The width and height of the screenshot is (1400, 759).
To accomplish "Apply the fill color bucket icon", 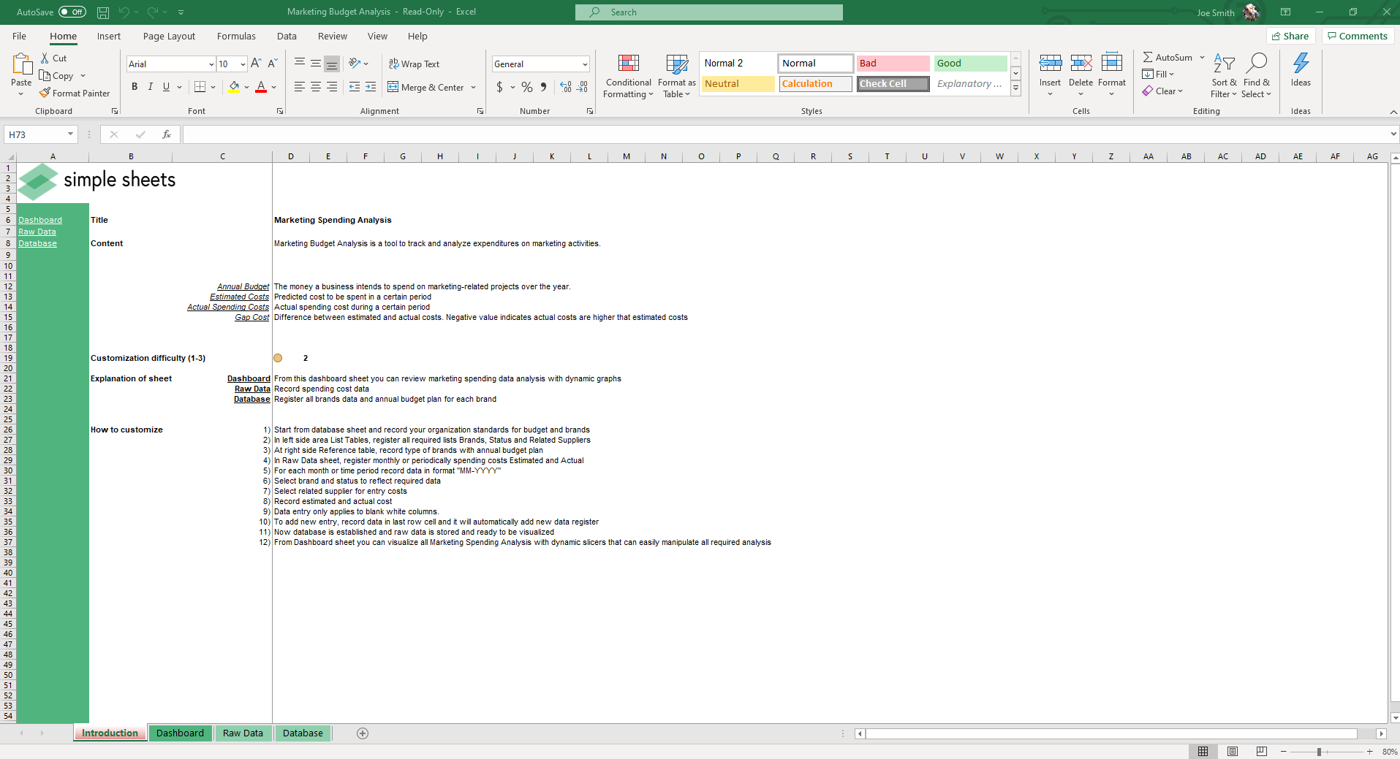I will [234, 87].
